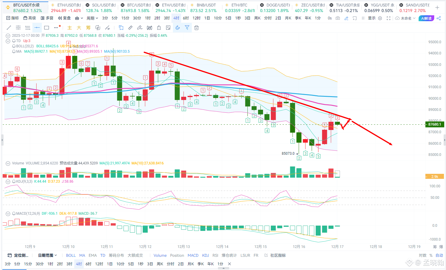Click the 定位到 locate button
Viewport: 446px width, 270px height.
click(18, 255)
